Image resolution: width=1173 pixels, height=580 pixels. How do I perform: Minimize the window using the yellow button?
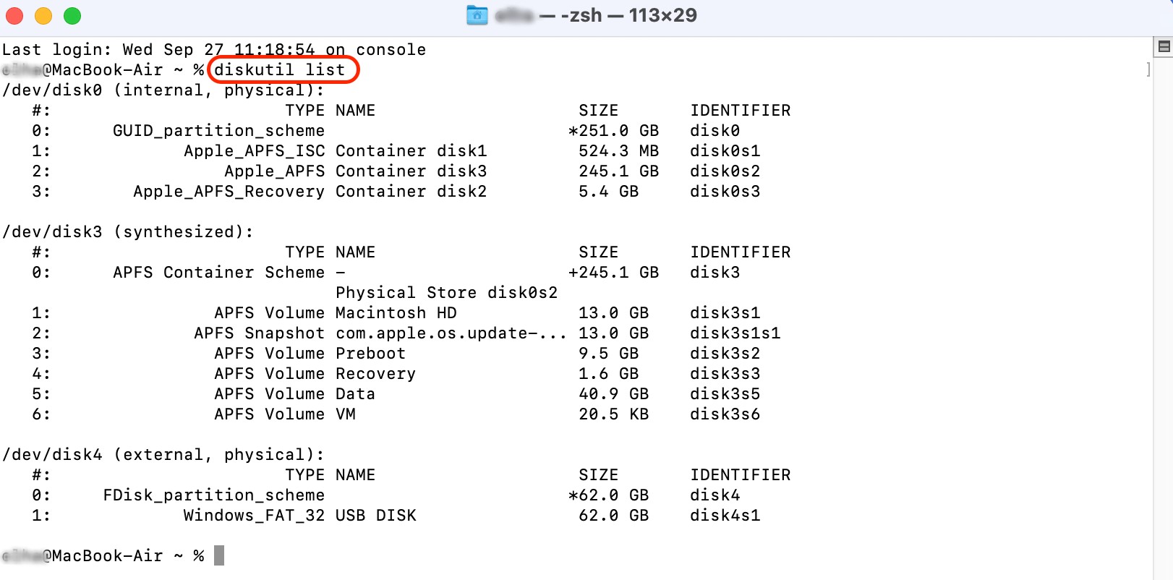point(43,15)
